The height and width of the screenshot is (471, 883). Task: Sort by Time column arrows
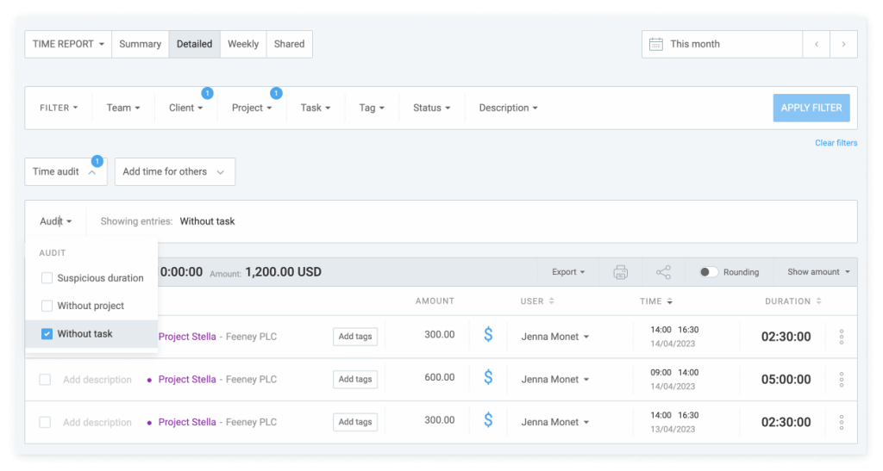(669, 301)
